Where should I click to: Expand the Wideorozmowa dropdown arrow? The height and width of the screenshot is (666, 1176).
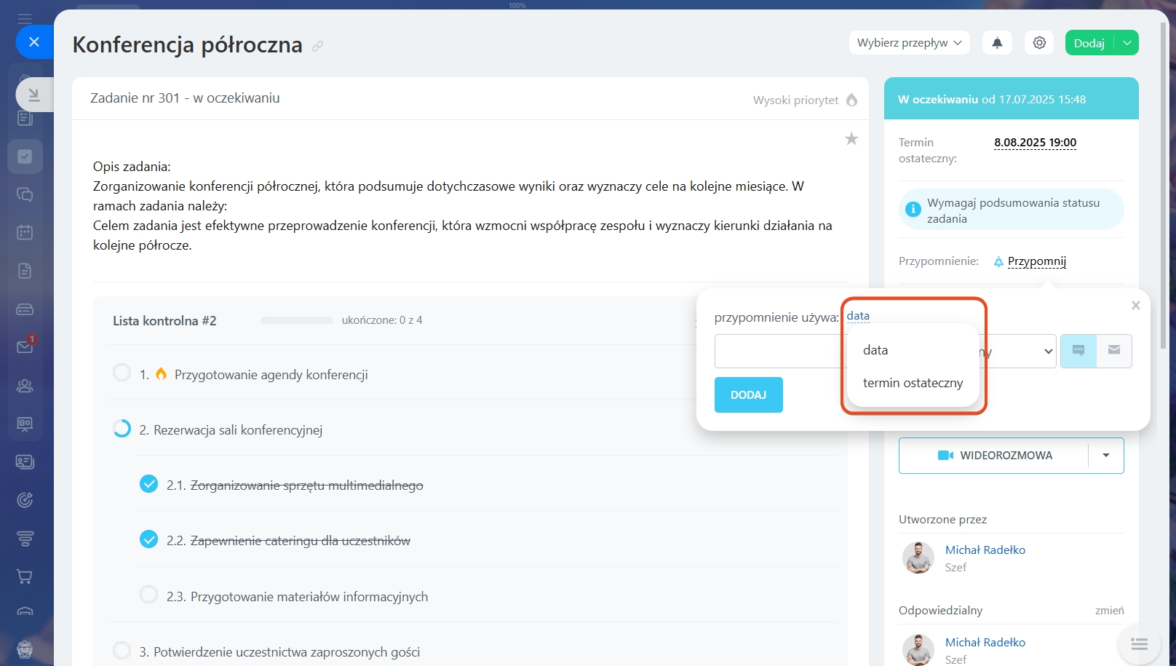[1106, 455]
